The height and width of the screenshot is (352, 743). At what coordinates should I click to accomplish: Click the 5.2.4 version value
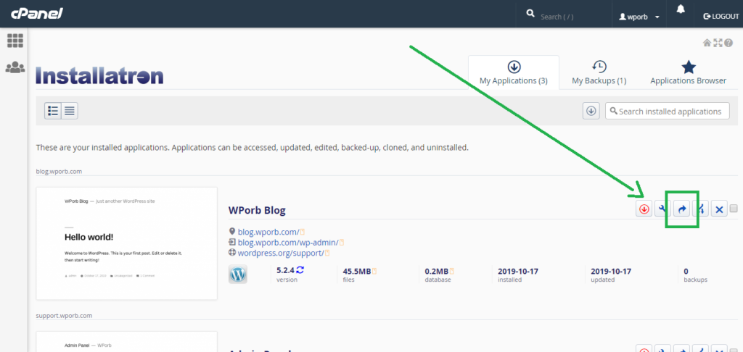click(286, 271)
